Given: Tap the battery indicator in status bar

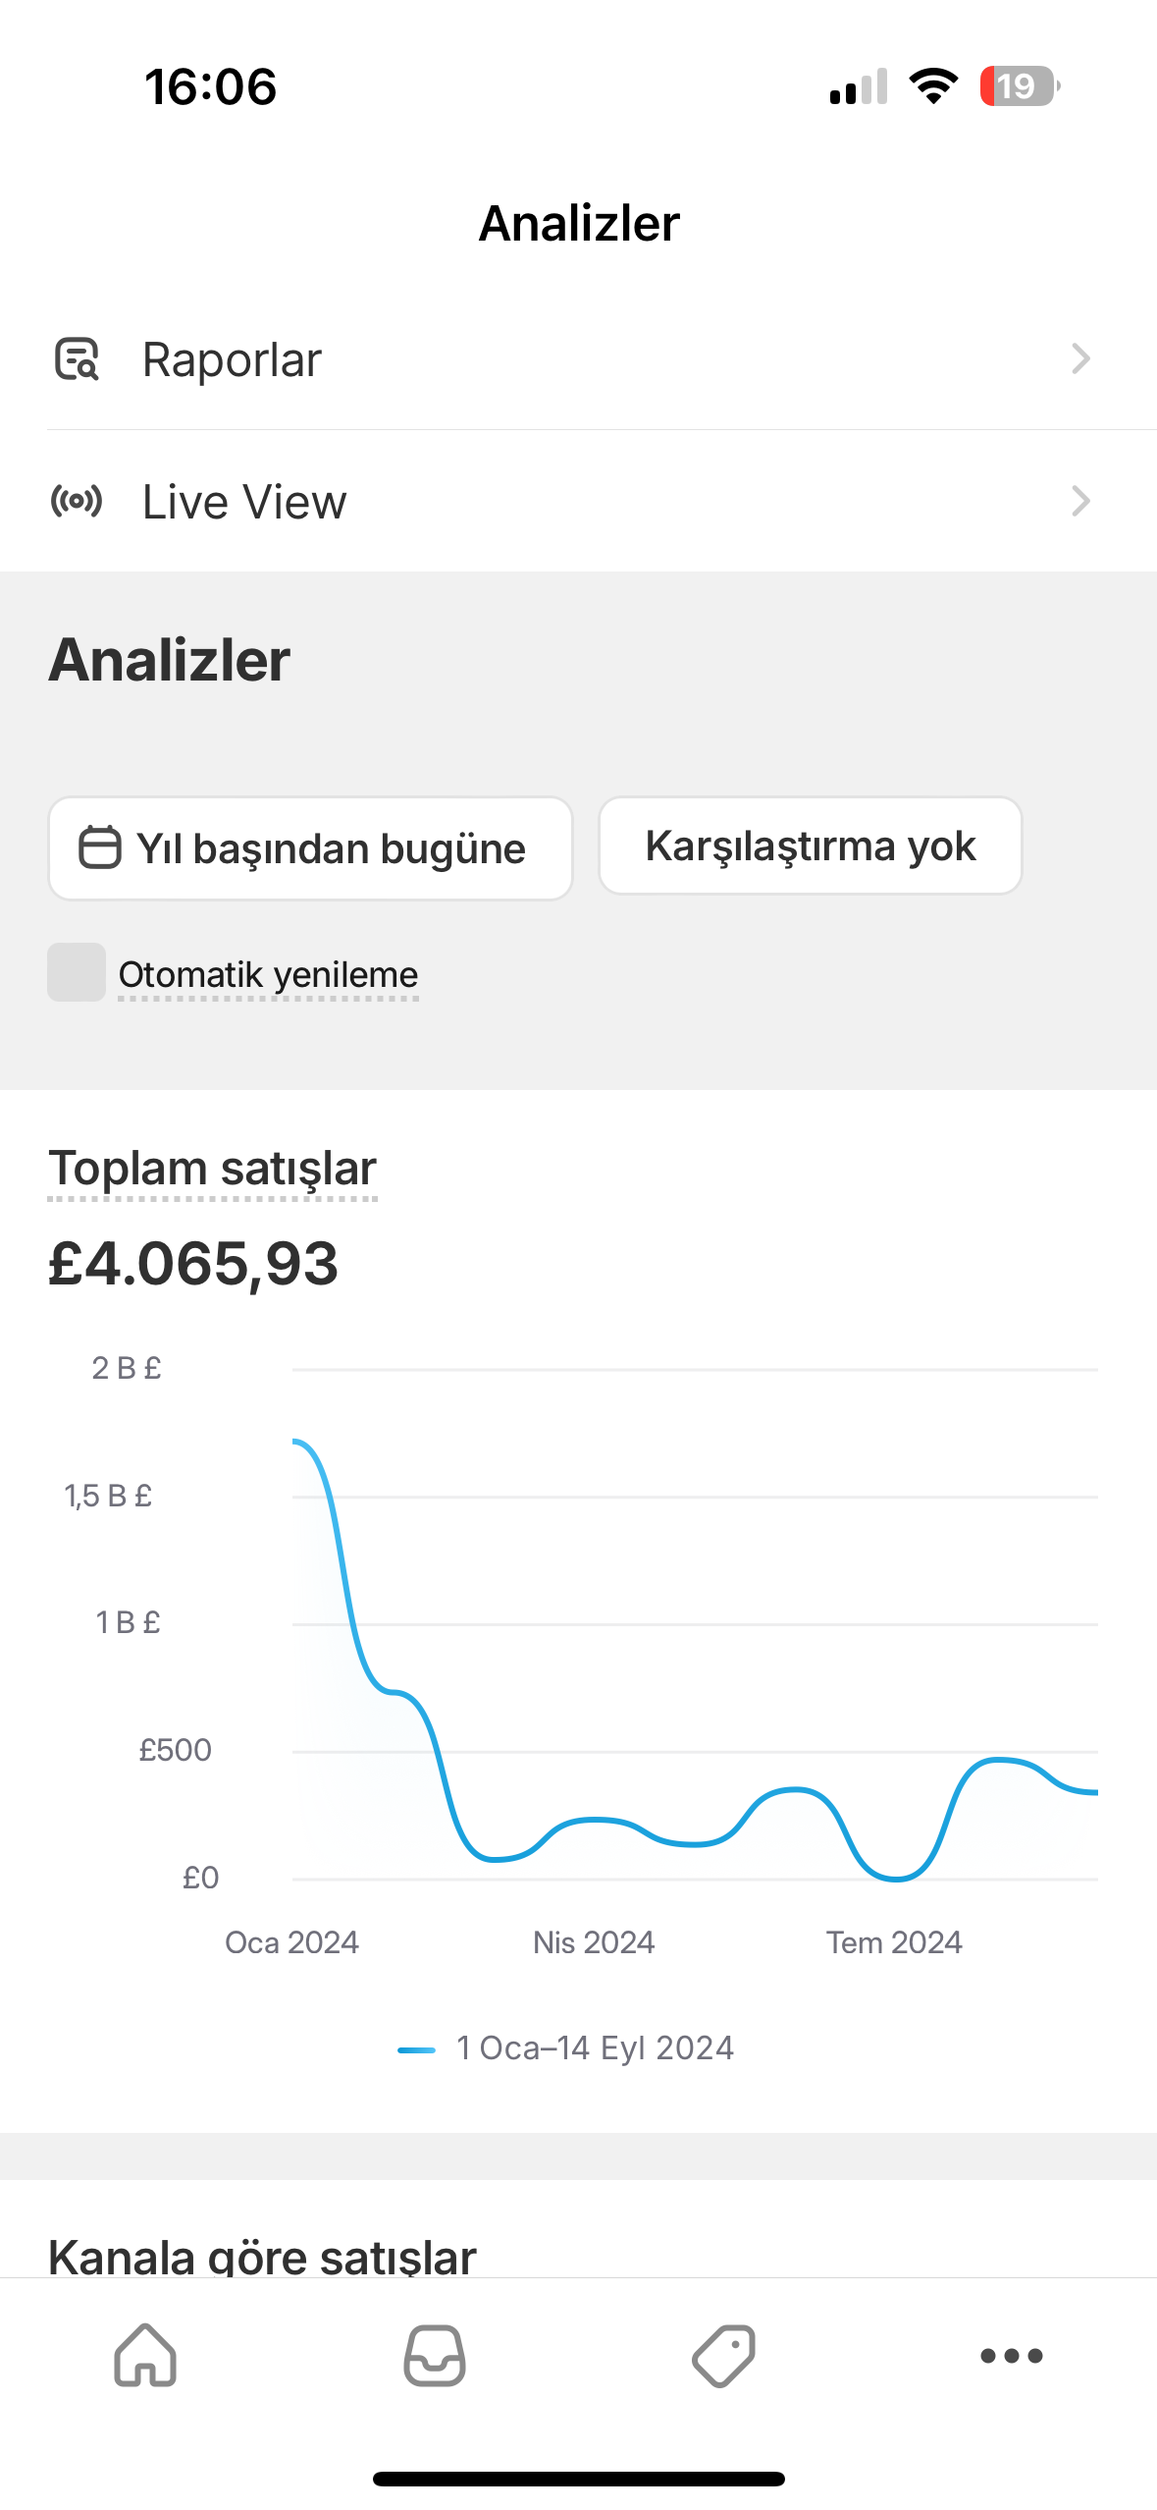Looking at the screenshot, I should click(1020, 86).
